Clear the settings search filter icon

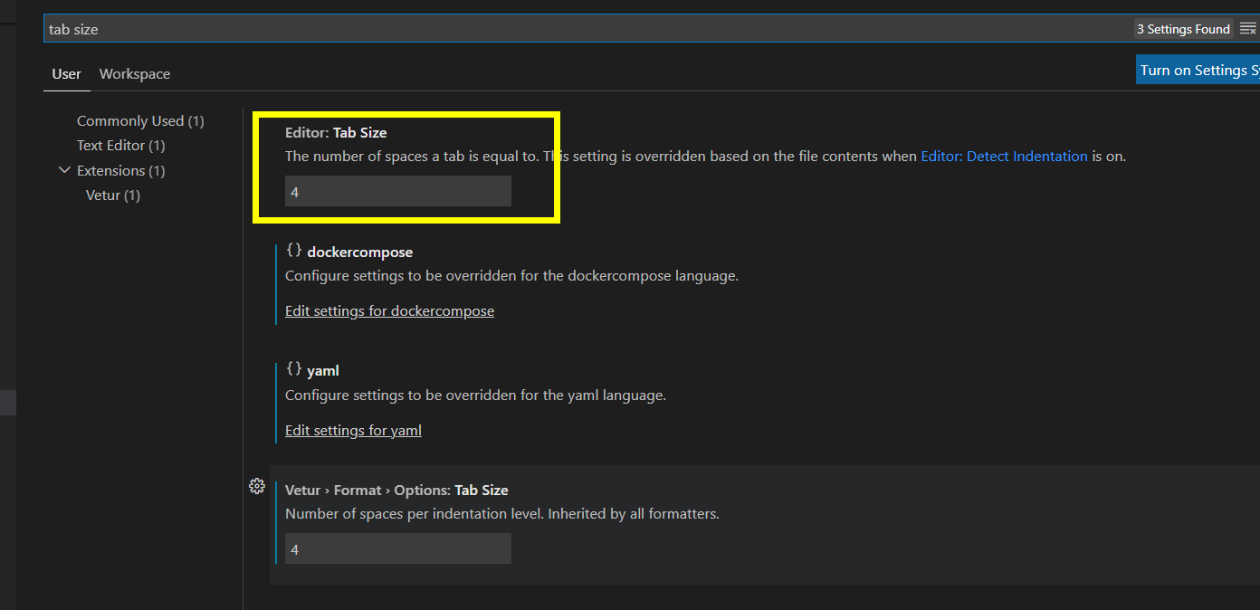click(x=1247, y=29)
